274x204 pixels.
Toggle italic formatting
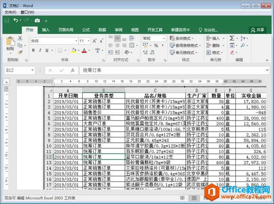tap(41, 51)
